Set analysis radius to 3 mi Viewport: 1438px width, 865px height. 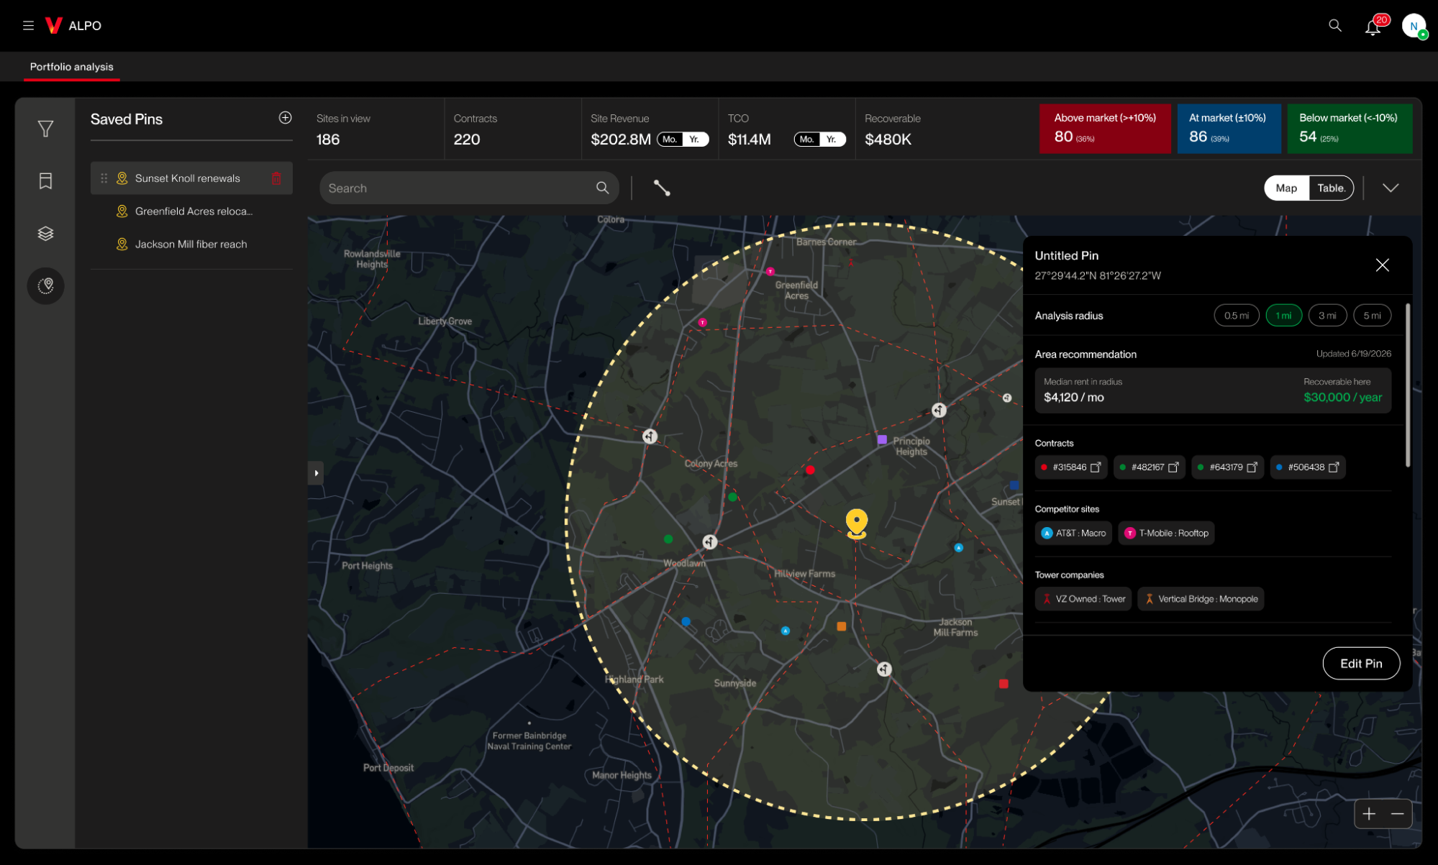(1327, 316)
